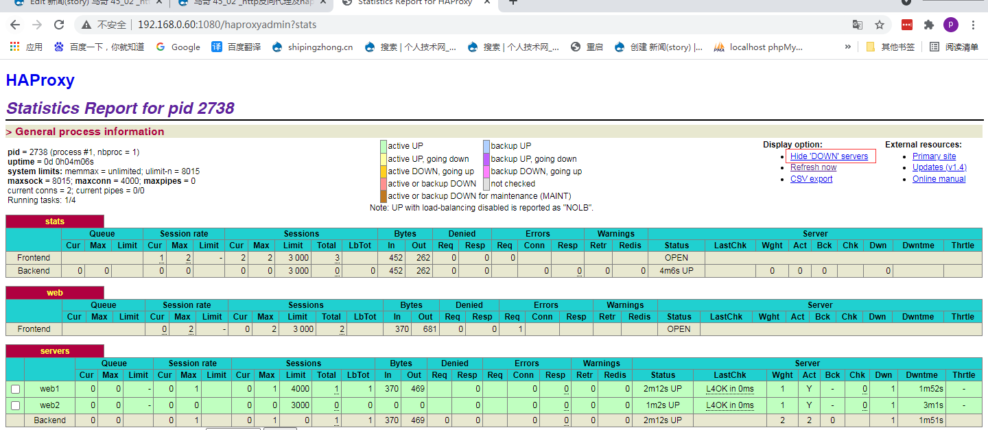Image resolution: width=988 pixels, height=430 pixels.
Task: Click web2's downtime 3m1s cell
Action: 921,405
